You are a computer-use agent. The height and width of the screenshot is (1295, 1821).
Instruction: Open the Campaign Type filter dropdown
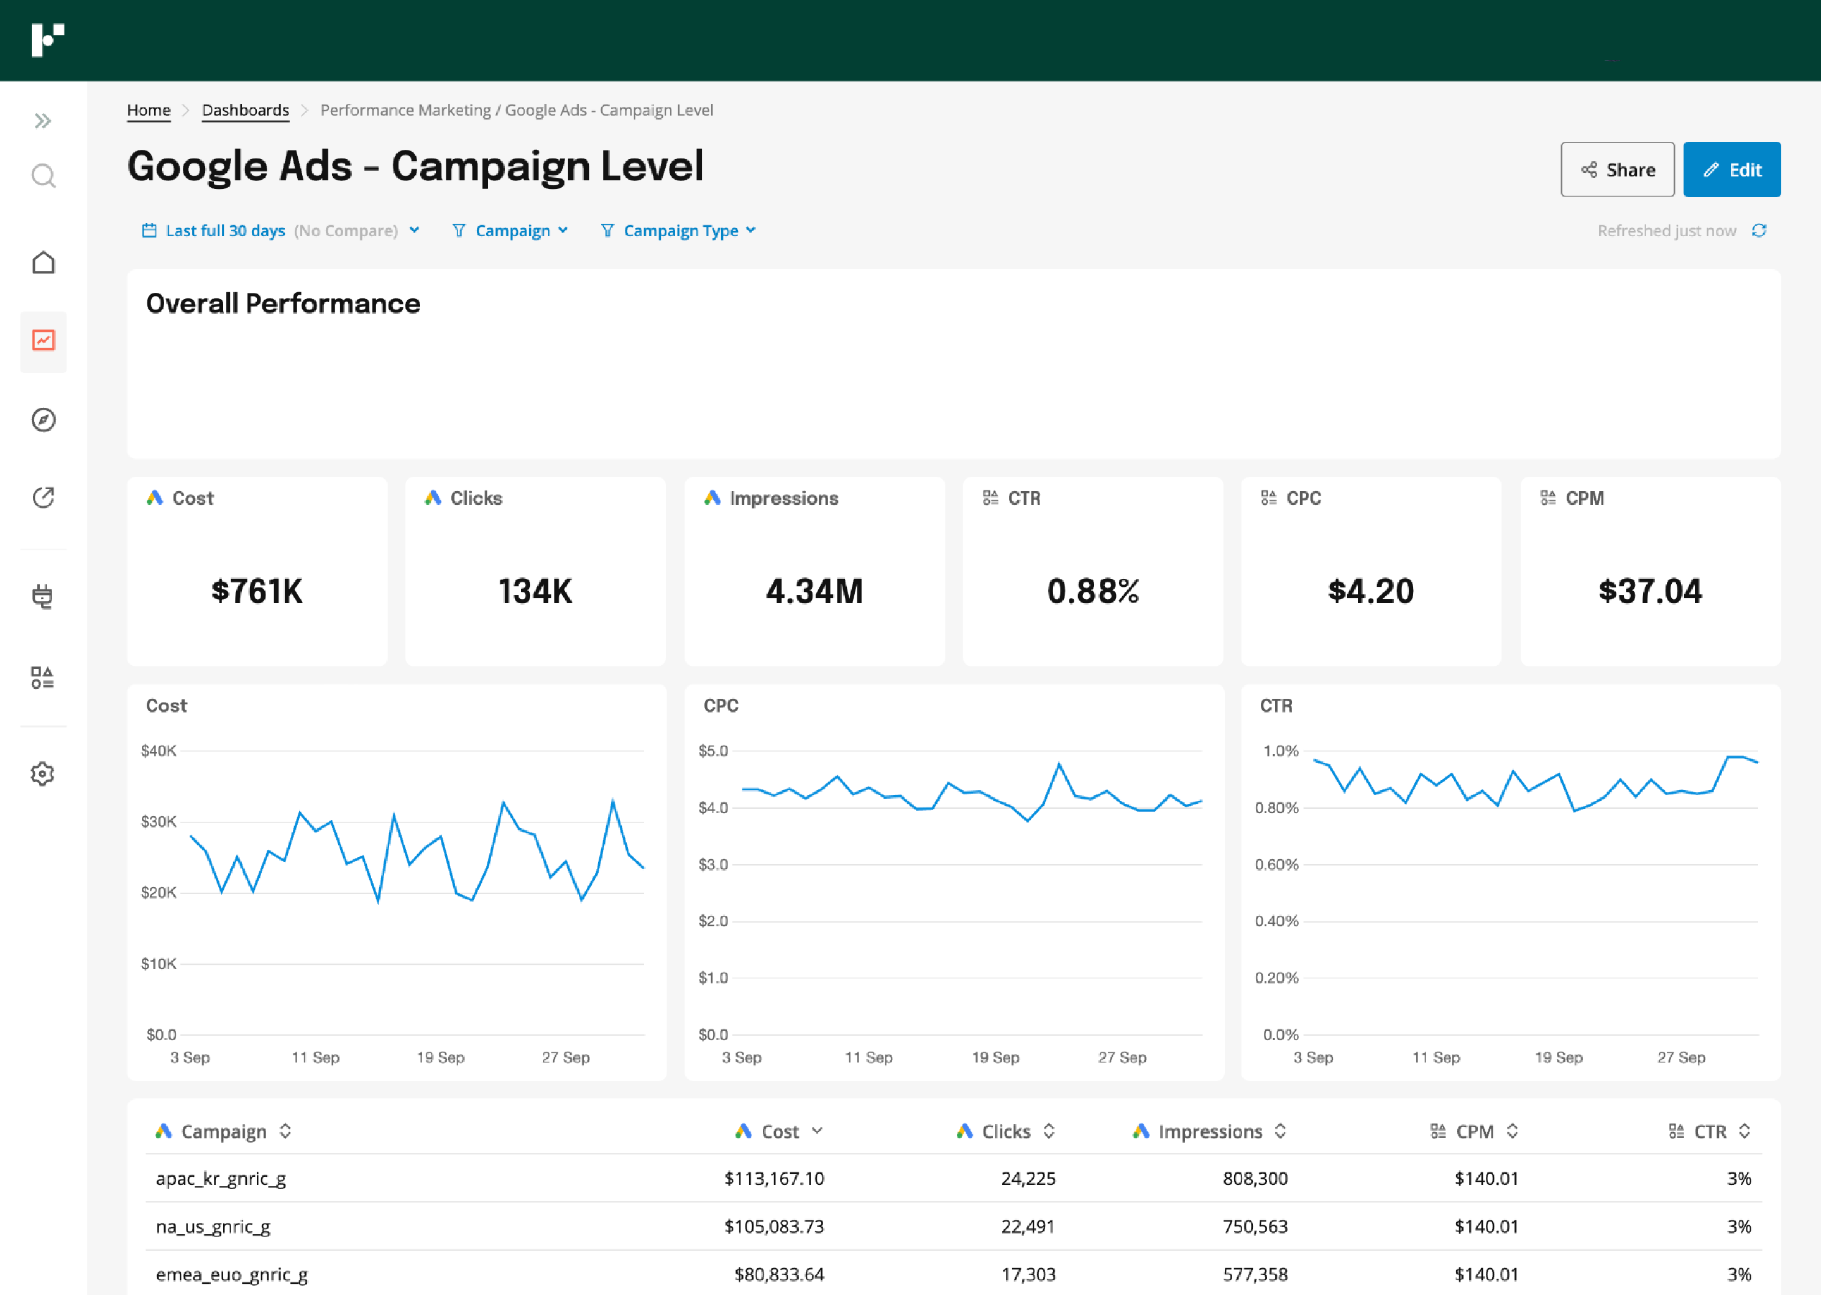click(678, 230)
